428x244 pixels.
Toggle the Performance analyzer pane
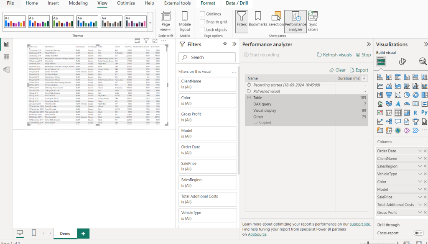point(296,21)
